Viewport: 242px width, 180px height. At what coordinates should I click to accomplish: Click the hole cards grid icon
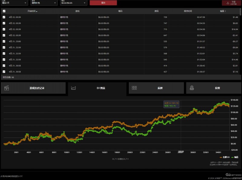tap(134, 88)
